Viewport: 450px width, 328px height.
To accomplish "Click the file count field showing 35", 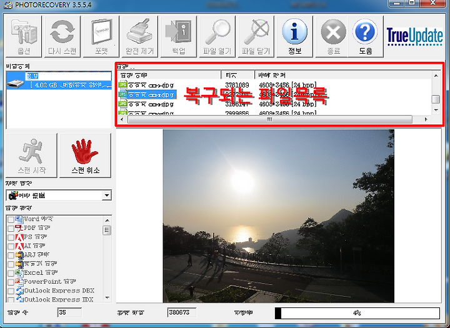I will pos(69,312).
